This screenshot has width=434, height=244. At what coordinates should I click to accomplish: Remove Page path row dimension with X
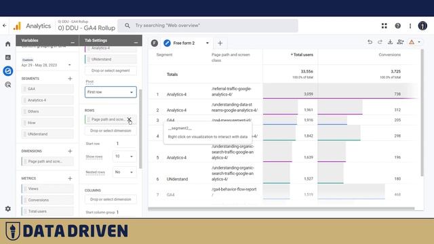pyautogui.click(x=129, y=119)
